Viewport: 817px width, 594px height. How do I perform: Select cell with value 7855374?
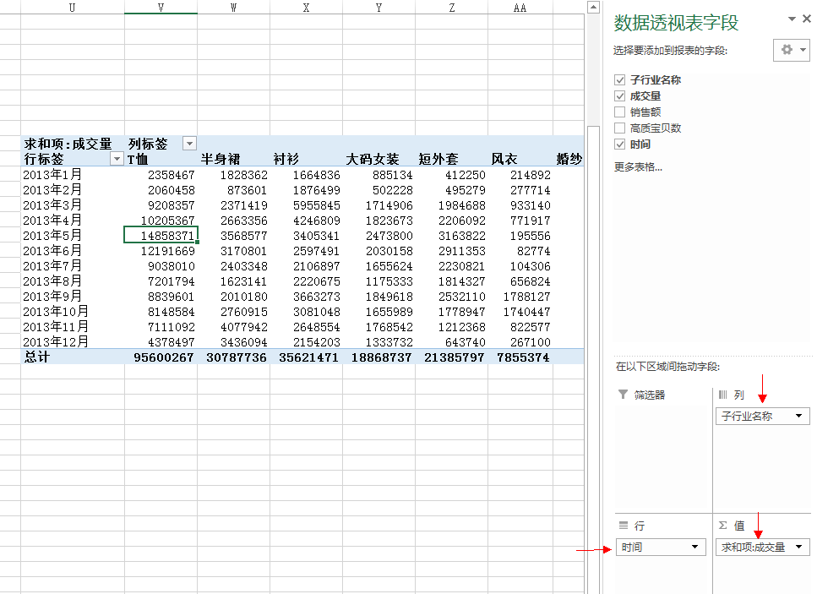point(520,357)
